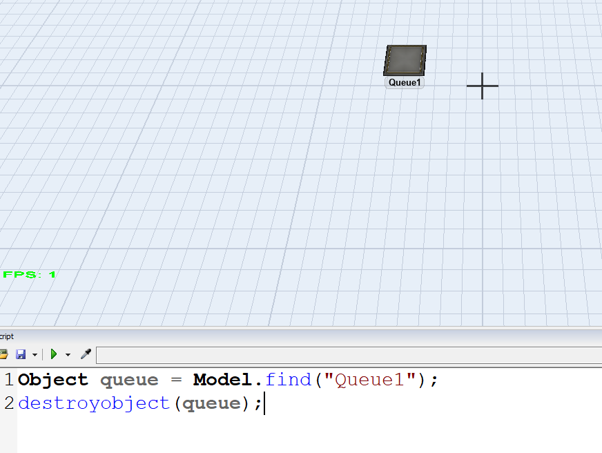The width and height of the screenshot is (602, 453).
Task: Click the green FPS counter text
Action: 30,275
